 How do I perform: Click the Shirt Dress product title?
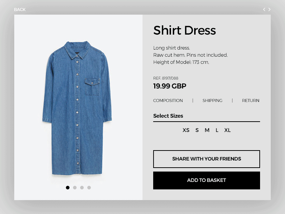(x=185, y=30)
